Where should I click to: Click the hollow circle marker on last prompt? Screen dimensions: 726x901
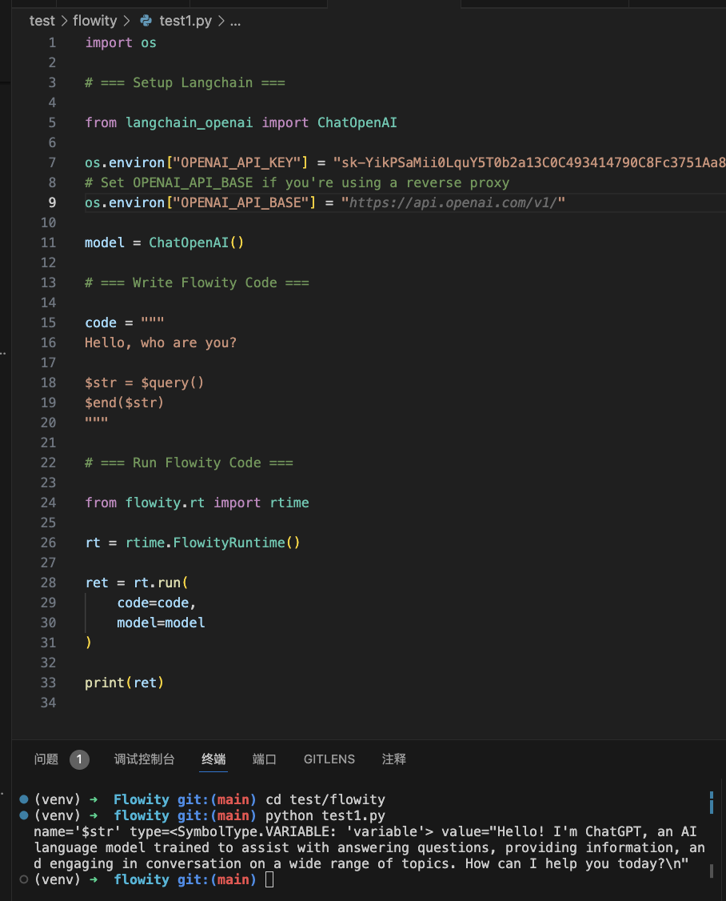(24, 879)
